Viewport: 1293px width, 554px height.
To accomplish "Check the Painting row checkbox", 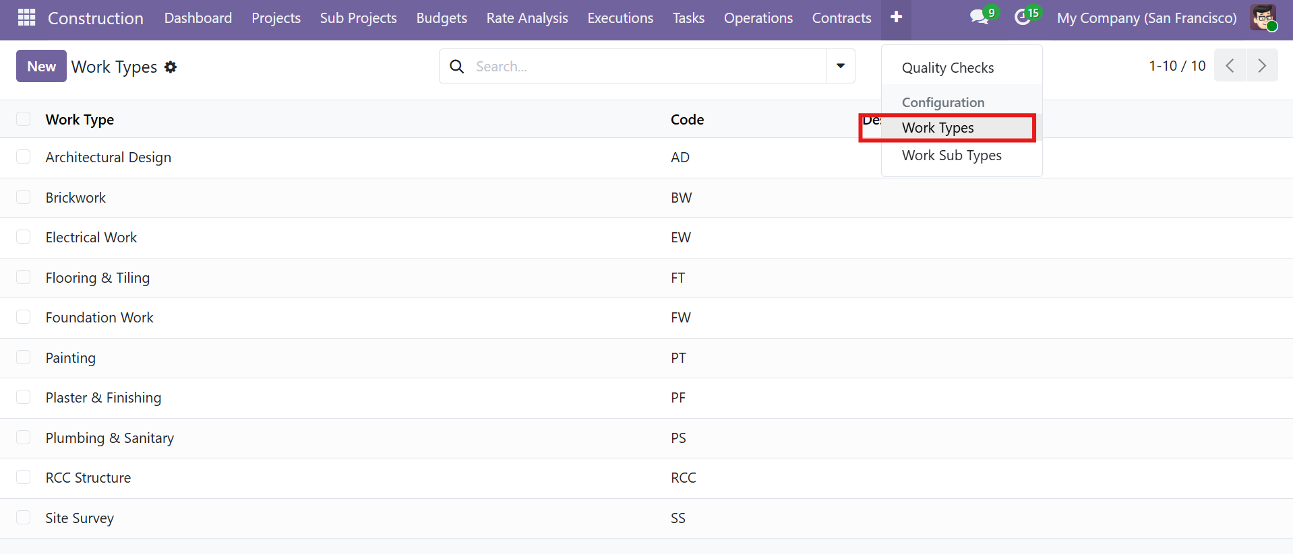I will (x=24, y=357).
